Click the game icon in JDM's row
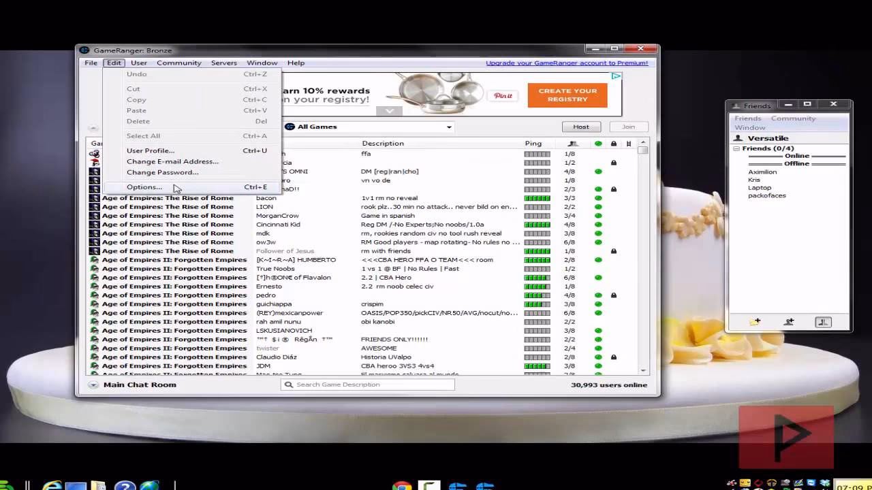 95,366
